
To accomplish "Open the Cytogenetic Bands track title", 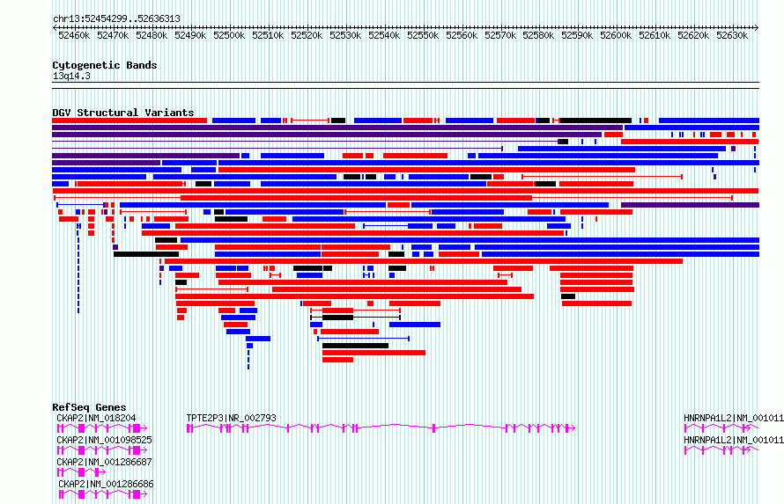I will [105, 65].
